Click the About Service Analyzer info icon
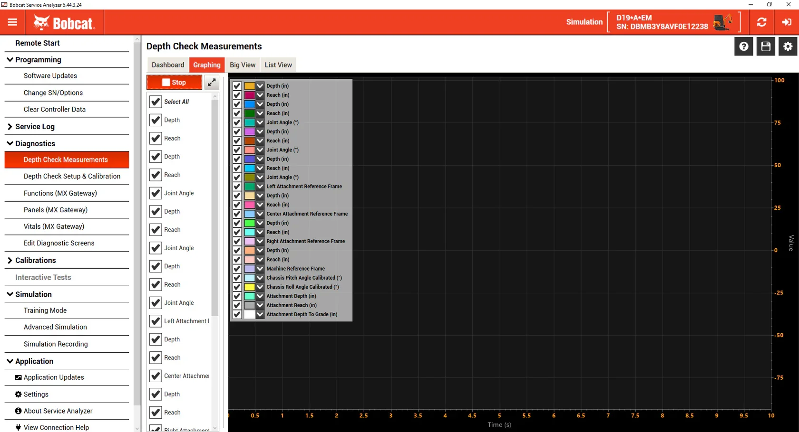Screen dimensions: 799x432 coord(18,411)
